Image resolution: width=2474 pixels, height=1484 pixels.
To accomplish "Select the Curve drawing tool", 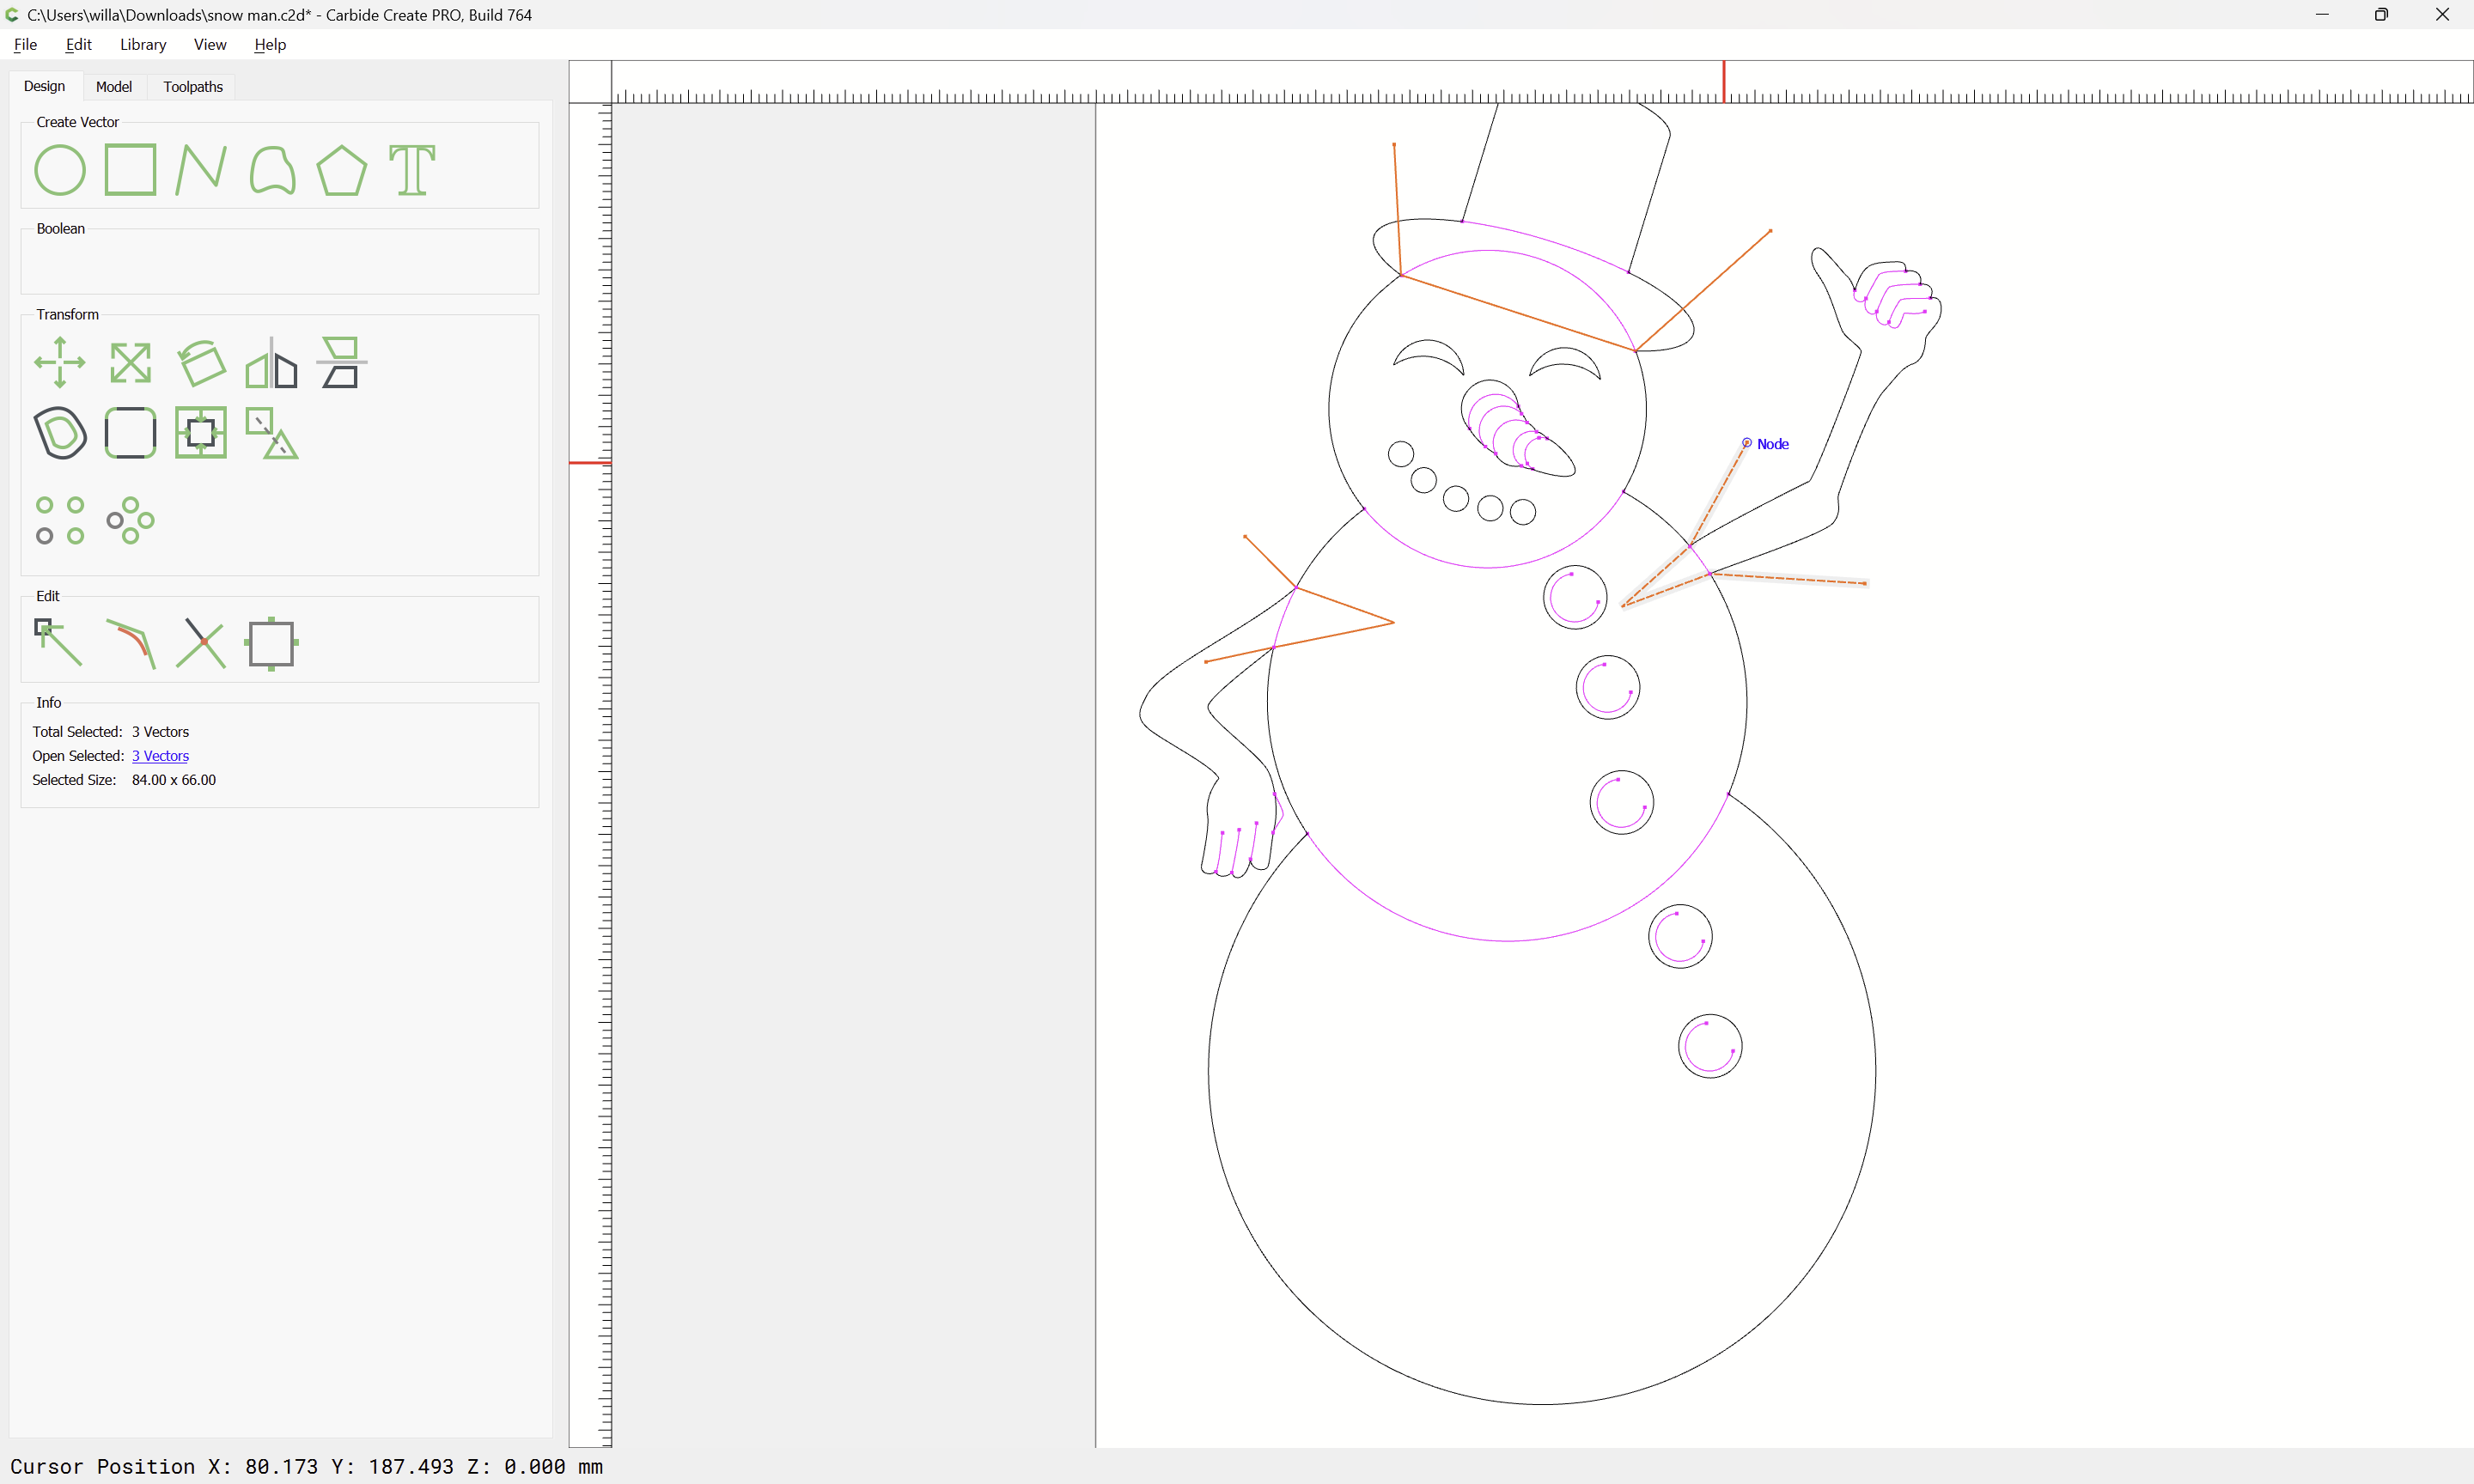I will tap(272, 170).
